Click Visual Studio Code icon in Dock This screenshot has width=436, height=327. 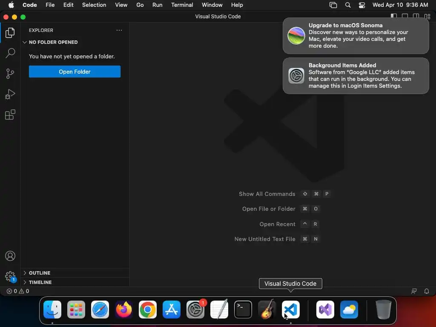point(291,310)
